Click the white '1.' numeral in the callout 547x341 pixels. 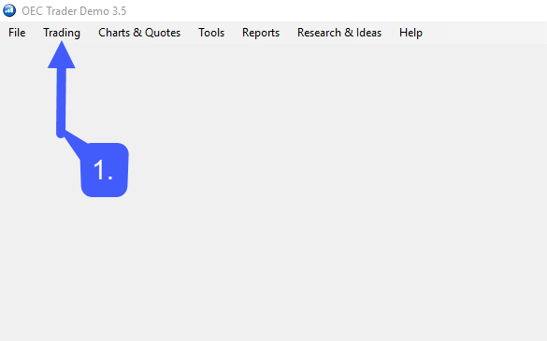point(103,170)
